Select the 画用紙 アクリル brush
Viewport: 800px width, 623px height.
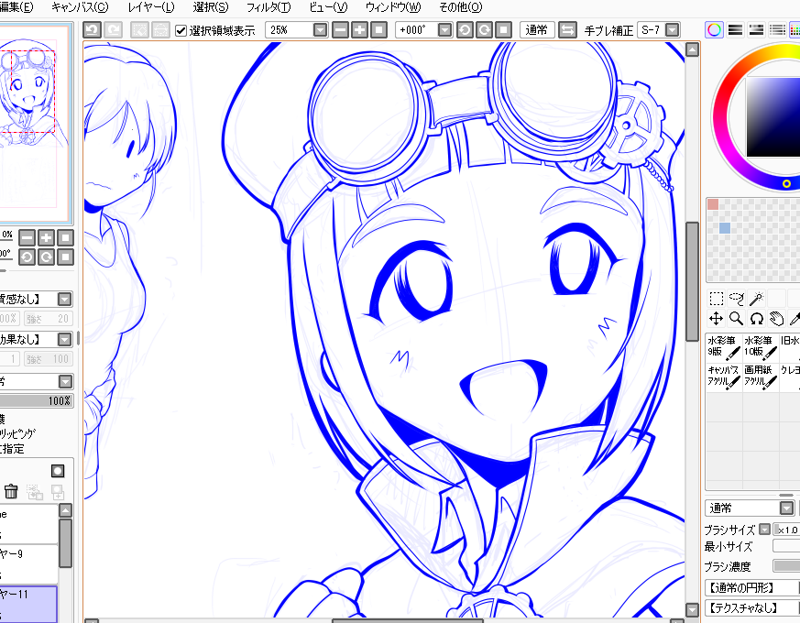(761, 377)
